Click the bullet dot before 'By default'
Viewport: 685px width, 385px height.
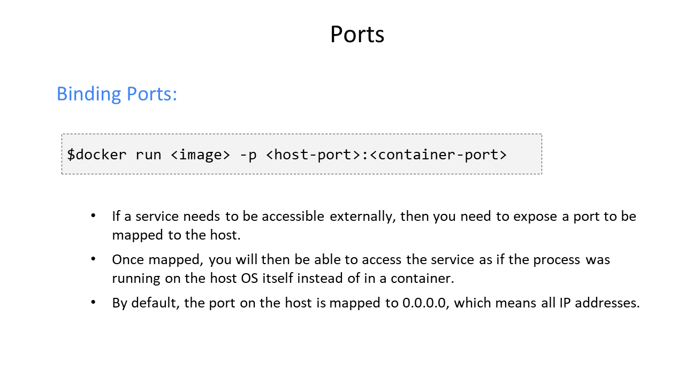(94, 302)
